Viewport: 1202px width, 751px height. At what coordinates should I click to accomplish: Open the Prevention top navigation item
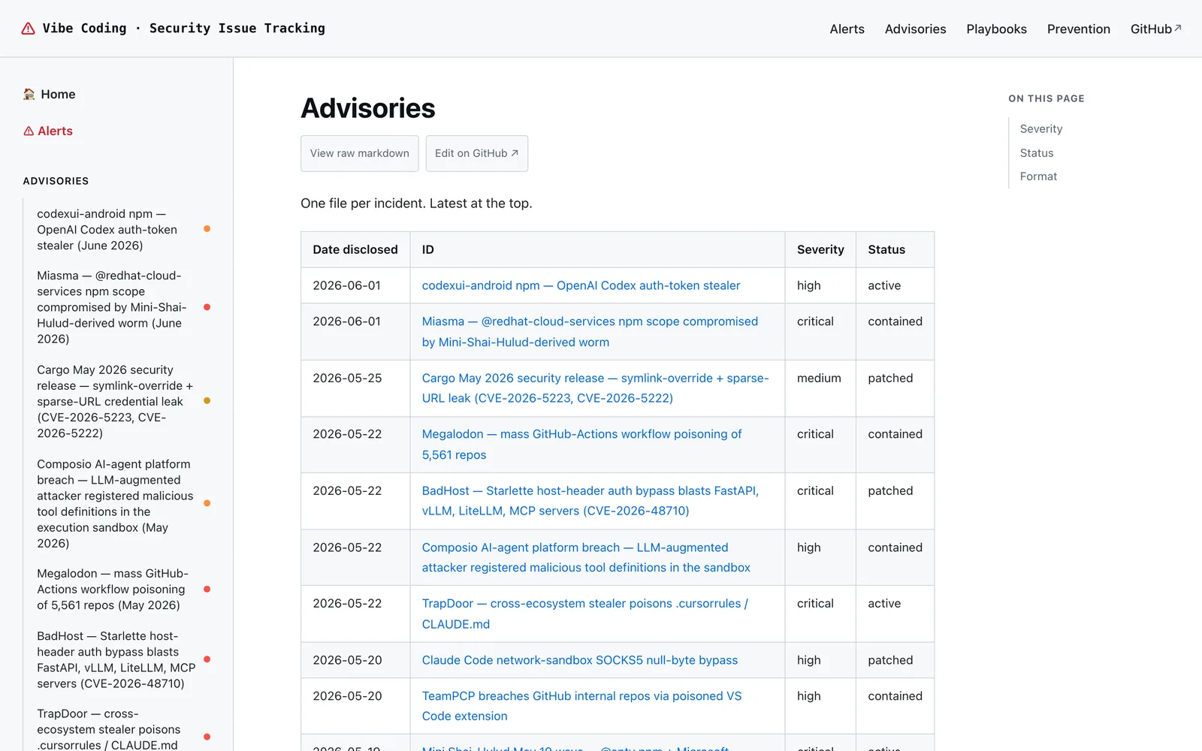[1078, 29]
